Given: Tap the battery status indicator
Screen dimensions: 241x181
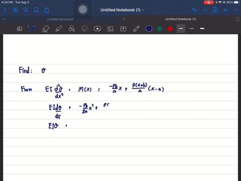Looking at the screenshot, I should 236,3.
